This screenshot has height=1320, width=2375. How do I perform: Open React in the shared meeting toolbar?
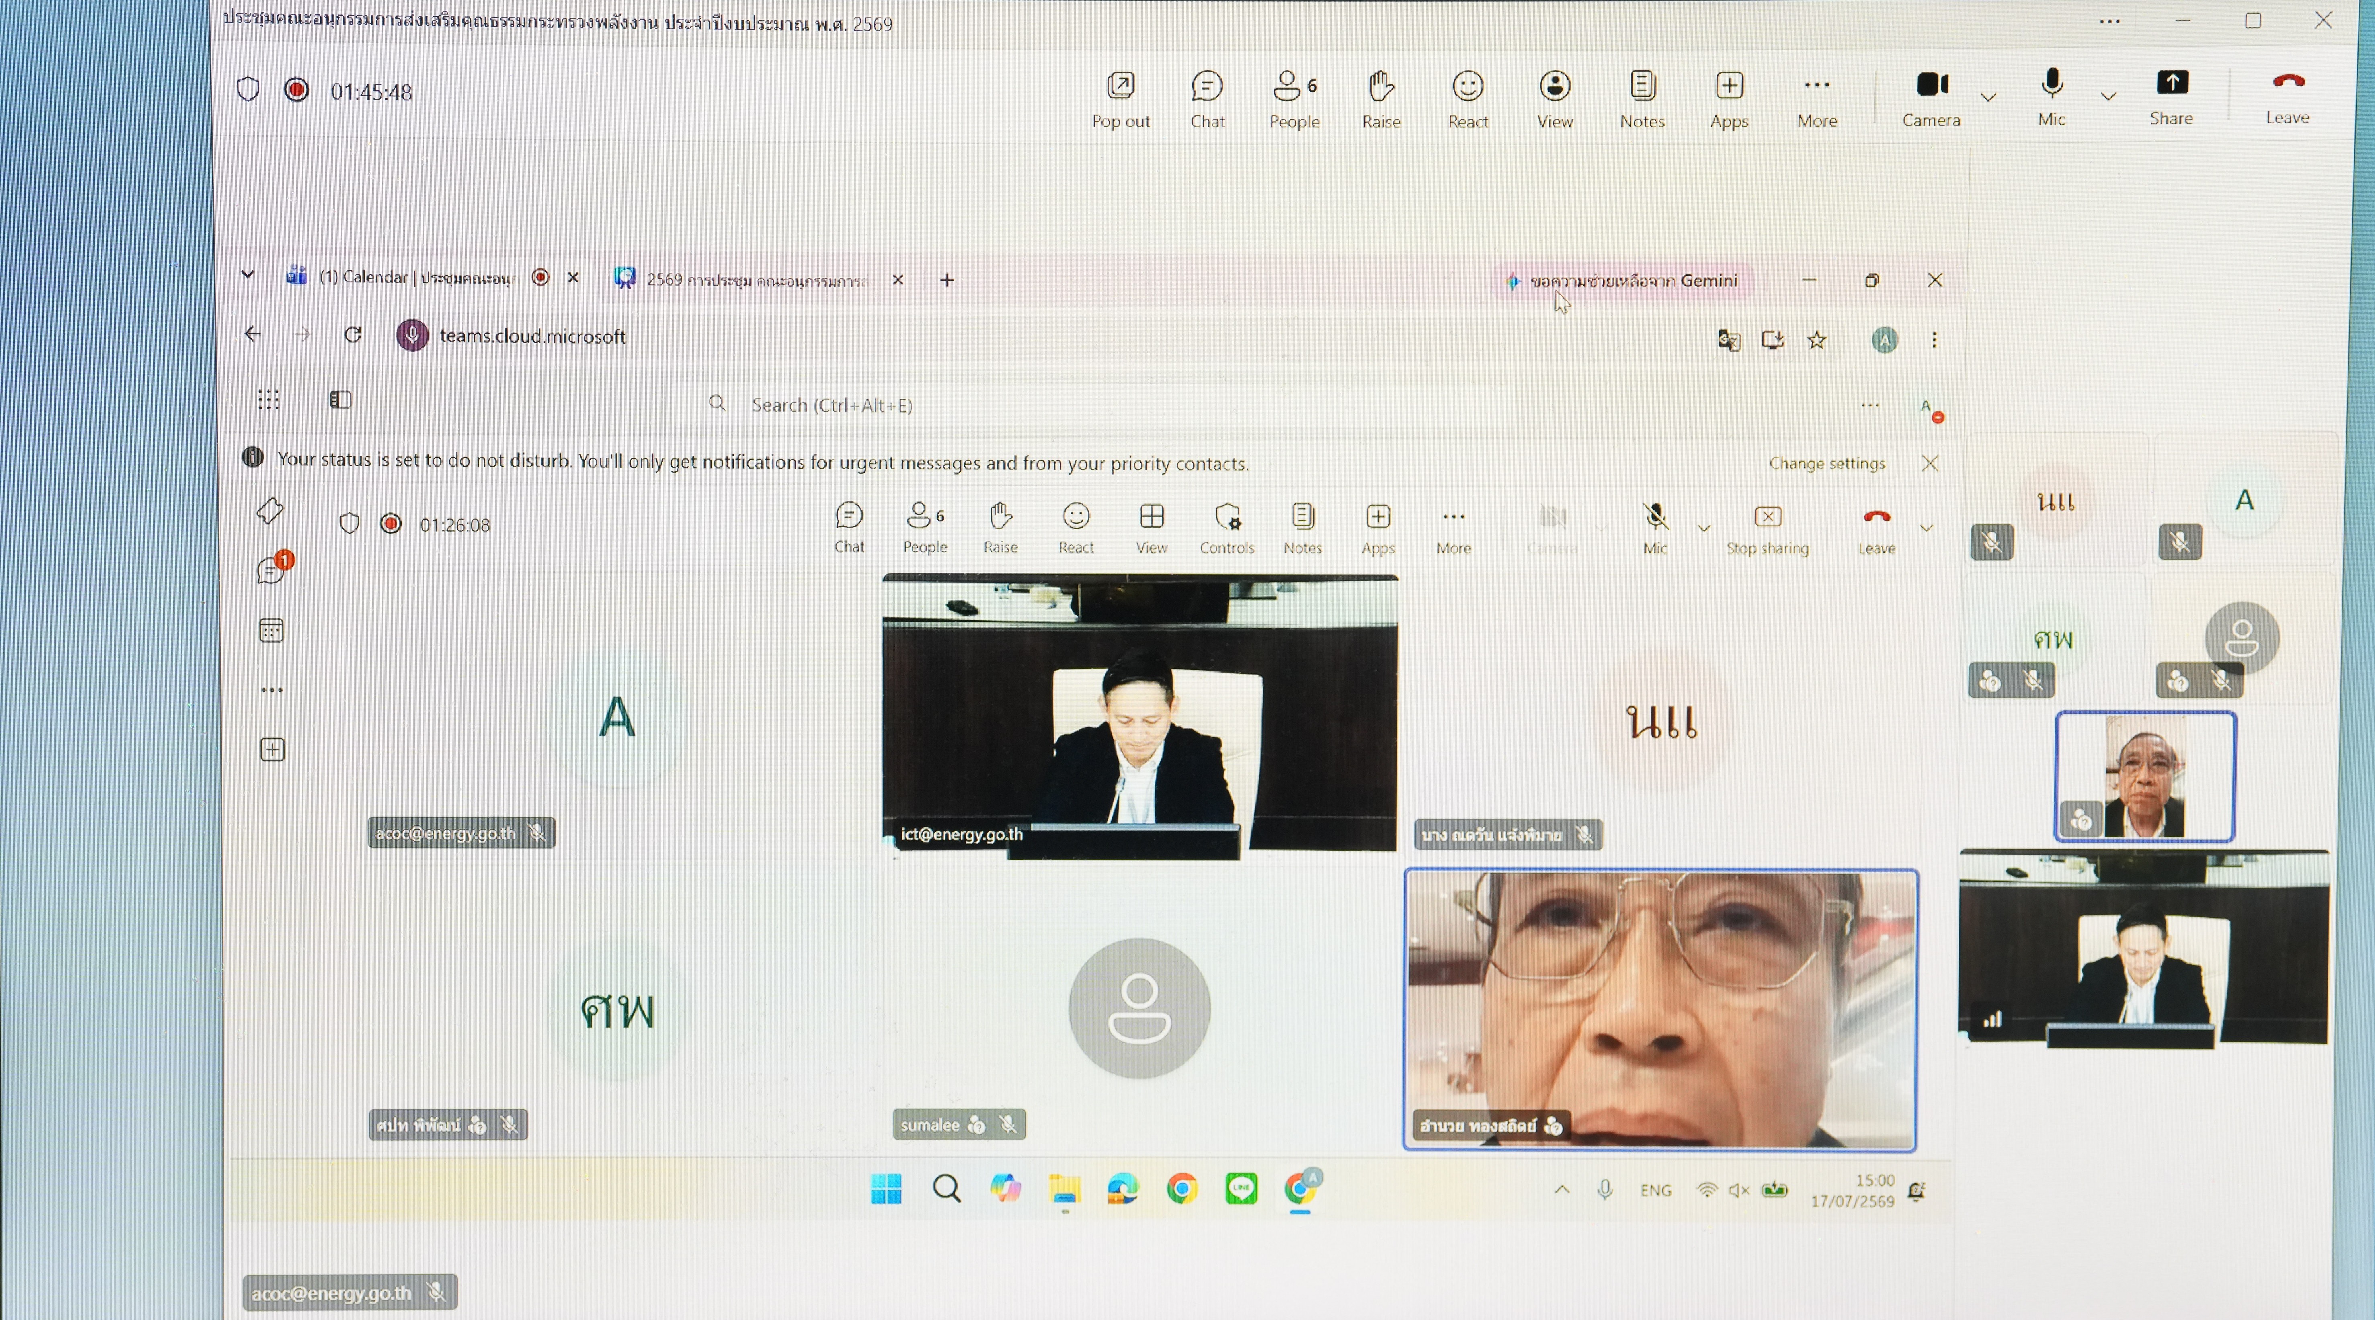tap(1076, 527)
